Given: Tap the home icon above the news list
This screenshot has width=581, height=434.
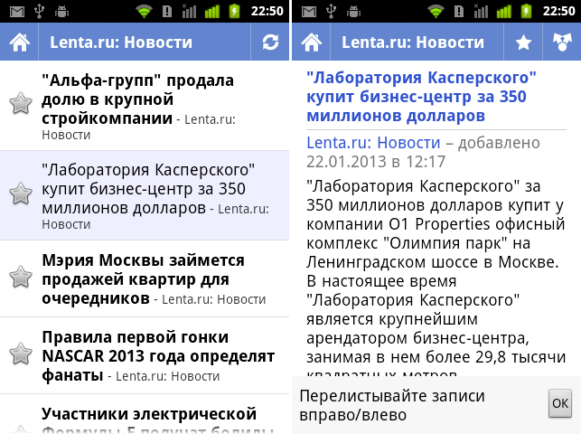Looking at the screenshot, I should coord(19,42).
